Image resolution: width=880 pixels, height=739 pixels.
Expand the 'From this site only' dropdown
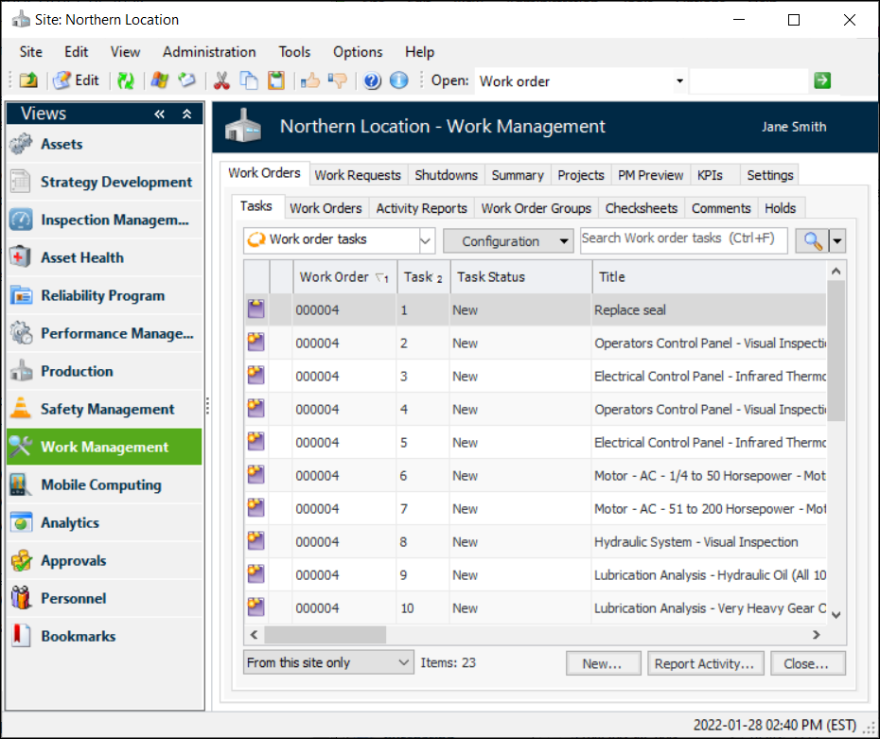(x=404, y=663)
